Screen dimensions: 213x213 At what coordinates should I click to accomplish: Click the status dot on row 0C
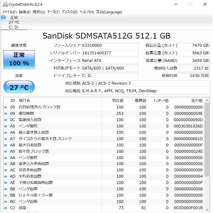tap(6, 120)
